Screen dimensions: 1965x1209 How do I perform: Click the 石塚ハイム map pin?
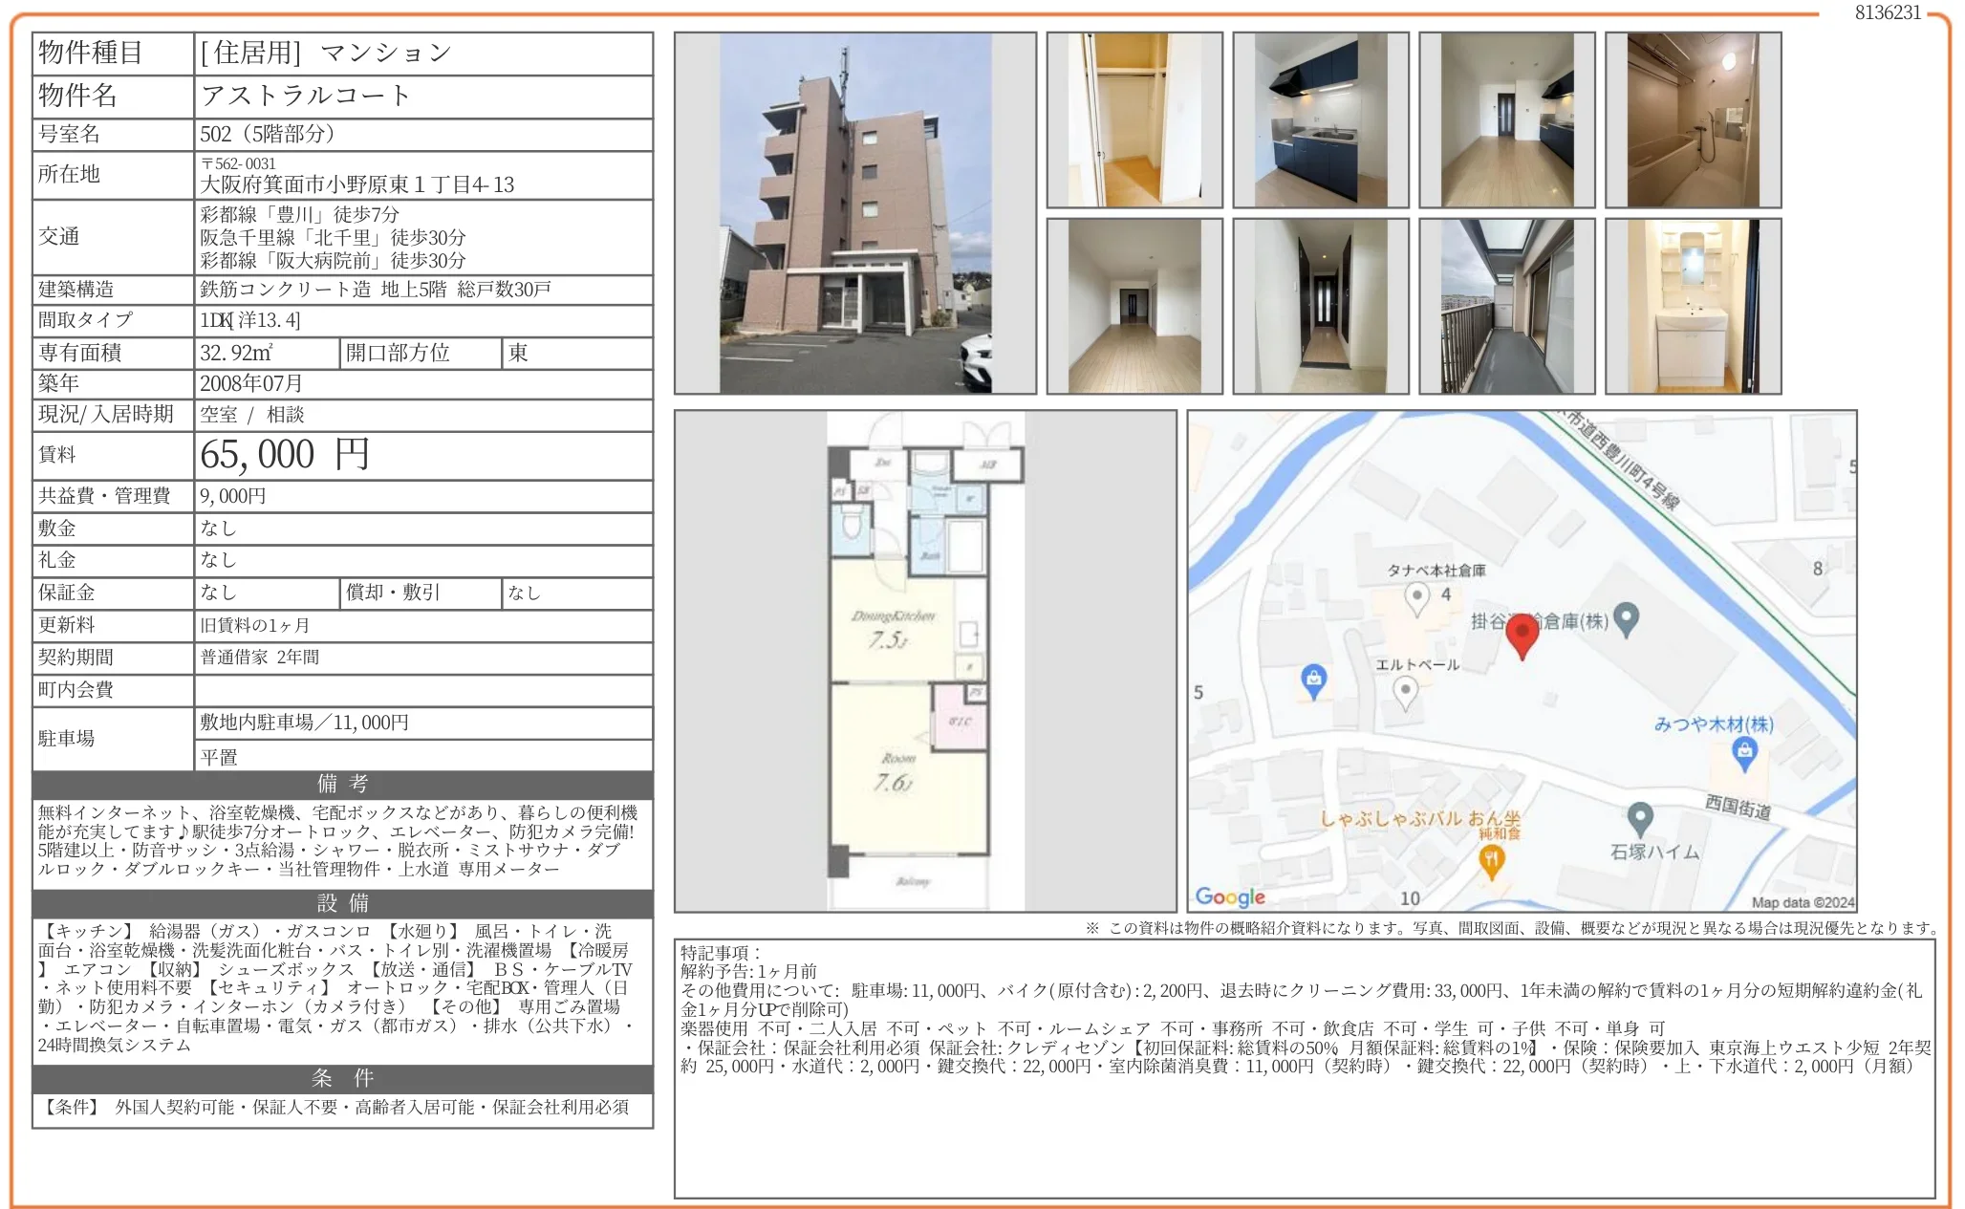point(1640,817)
